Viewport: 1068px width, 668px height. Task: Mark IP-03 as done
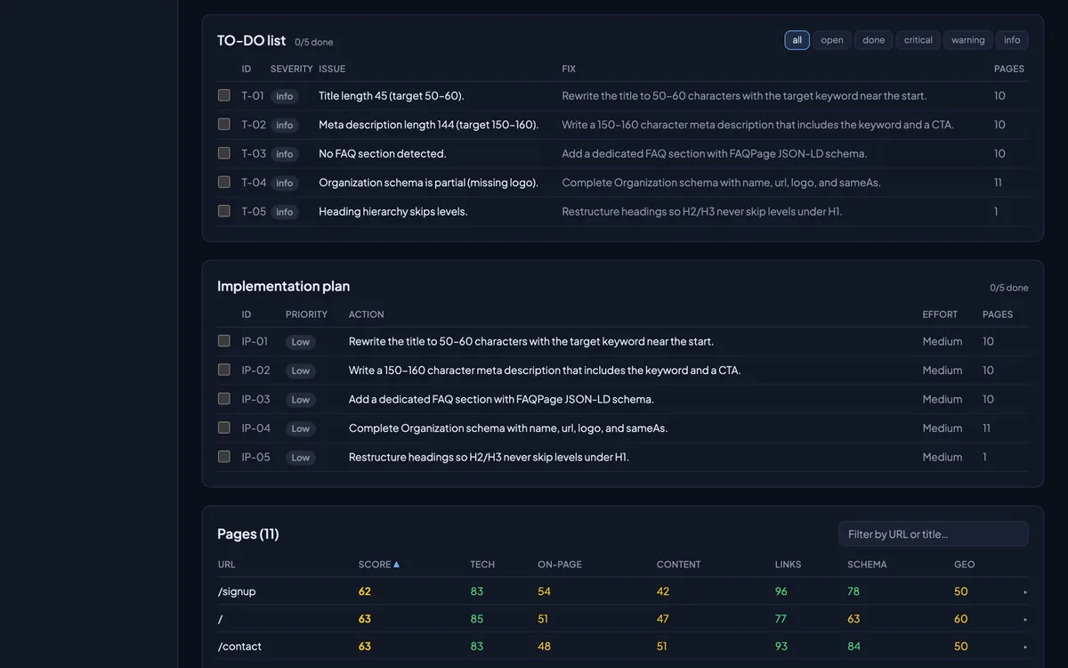tap(224, 399)
